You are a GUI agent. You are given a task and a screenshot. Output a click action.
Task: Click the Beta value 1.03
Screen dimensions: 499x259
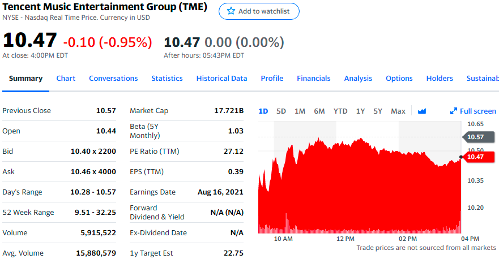pyautogui.click(x=236, y=131)
